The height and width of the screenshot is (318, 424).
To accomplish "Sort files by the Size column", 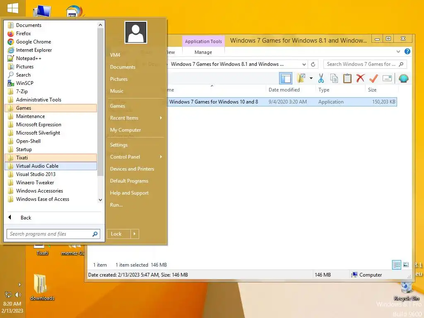I will (x=381, y=90).
